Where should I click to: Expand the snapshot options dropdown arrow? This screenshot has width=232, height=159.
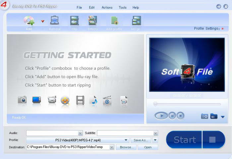pyautogui.click(x=223, y=117)
